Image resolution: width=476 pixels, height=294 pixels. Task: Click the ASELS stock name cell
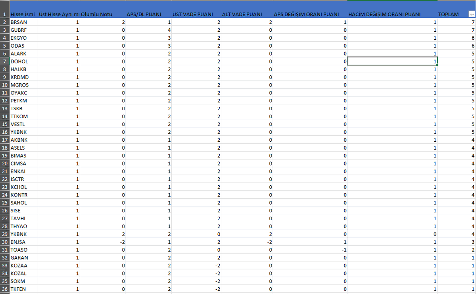pos(23,148)
